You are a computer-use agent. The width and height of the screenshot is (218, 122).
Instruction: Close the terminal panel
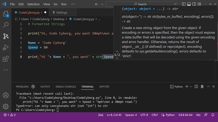click(x=214, y=87)
